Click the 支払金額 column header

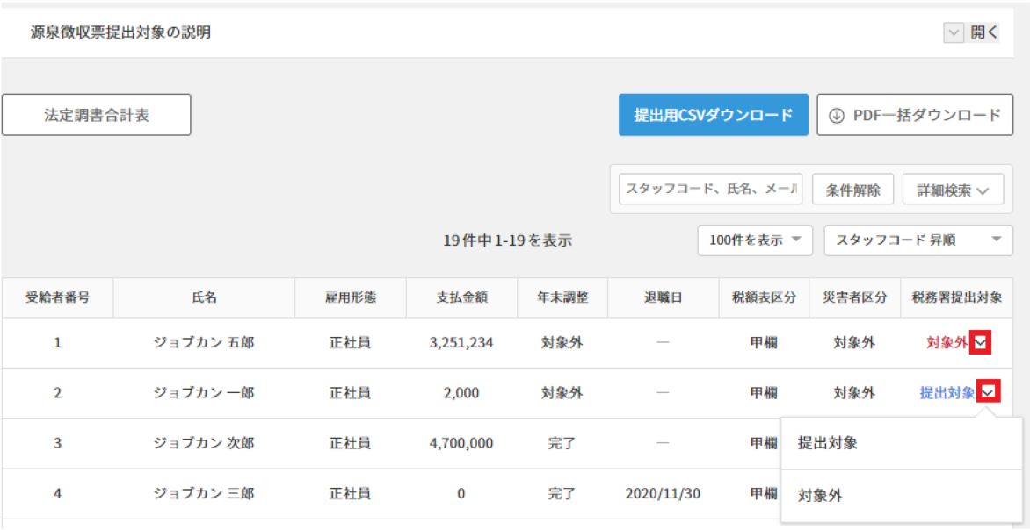(x=461, y=297)
